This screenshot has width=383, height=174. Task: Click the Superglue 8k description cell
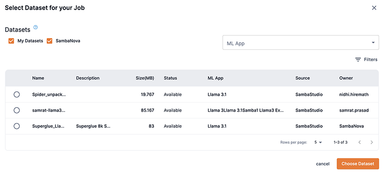(x=93, y=126)
